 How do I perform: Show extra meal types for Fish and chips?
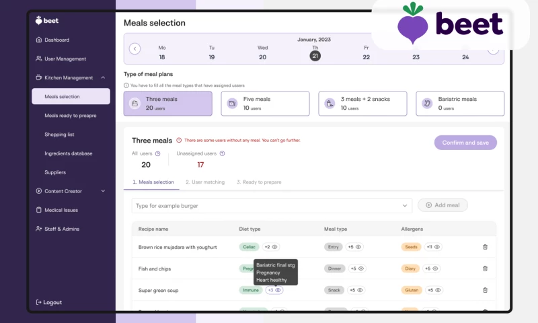pos(357,268)
